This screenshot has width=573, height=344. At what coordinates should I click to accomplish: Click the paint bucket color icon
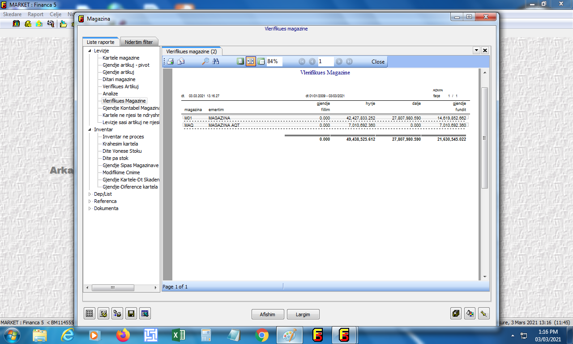click(470, 314)
